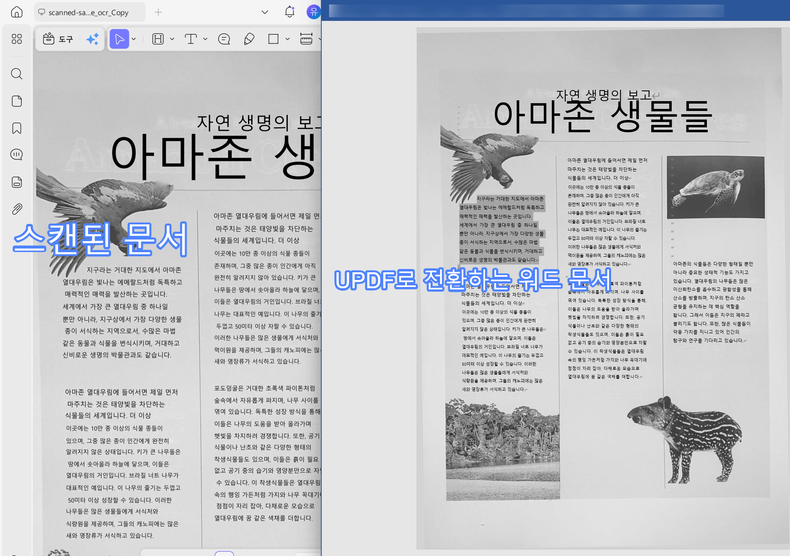This screenshot has height=556, width=790.
Task: Open the bookmarks panel
Action: click(x=17, y=128)
